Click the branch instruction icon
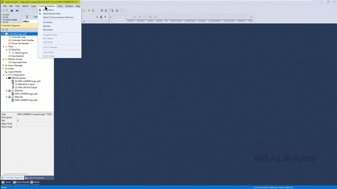 pyautogui.click(x=123, y=17)
